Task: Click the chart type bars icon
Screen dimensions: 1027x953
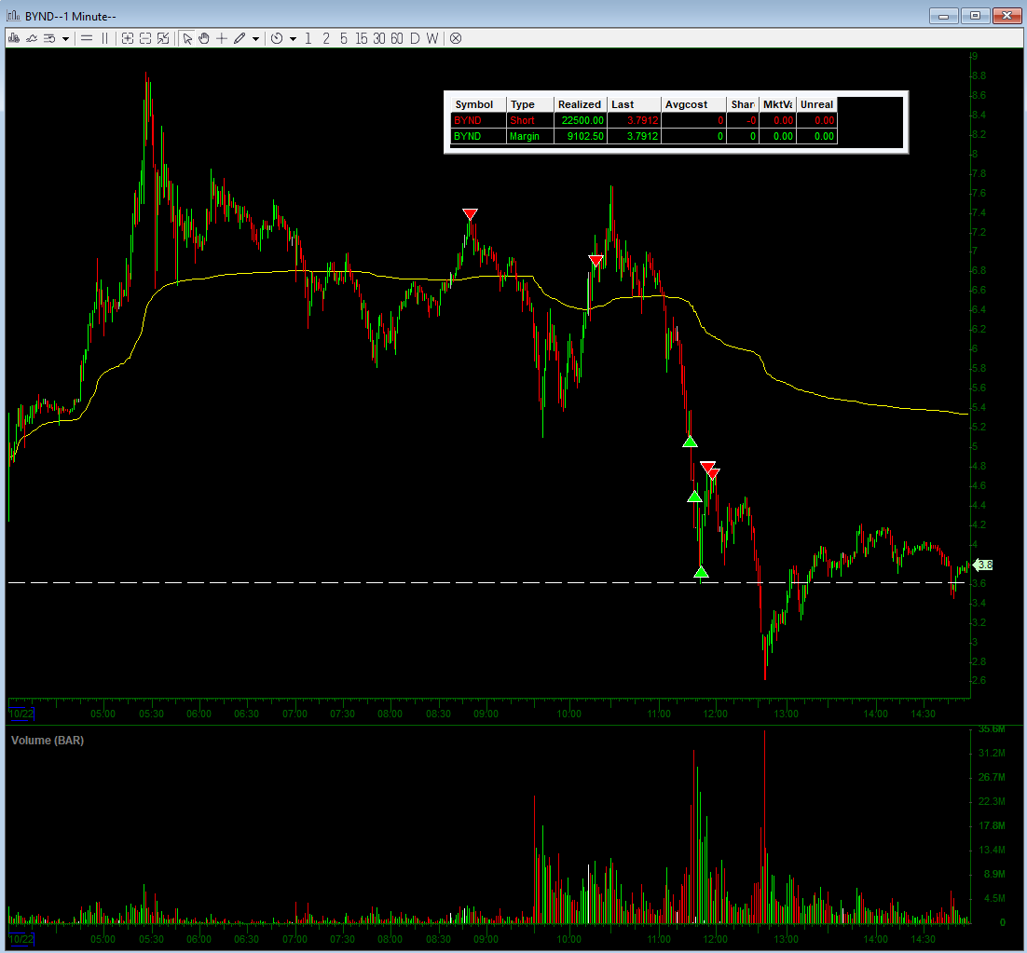Action: [x=13, y=38]
